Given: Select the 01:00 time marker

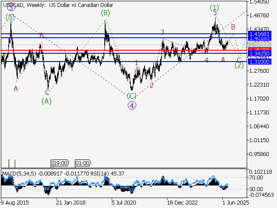Looking at the screenshot, I should [x=82, y=163].
